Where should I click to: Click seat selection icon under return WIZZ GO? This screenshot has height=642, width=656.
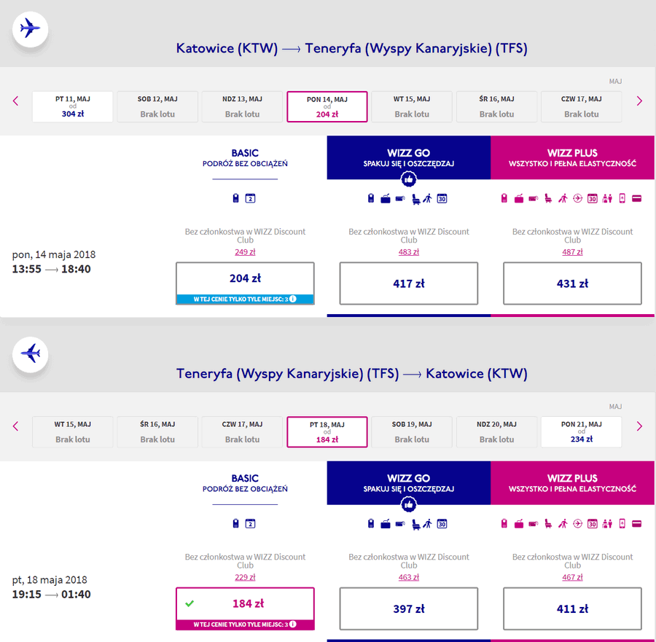pyautogui.click(x=415, y=525)
